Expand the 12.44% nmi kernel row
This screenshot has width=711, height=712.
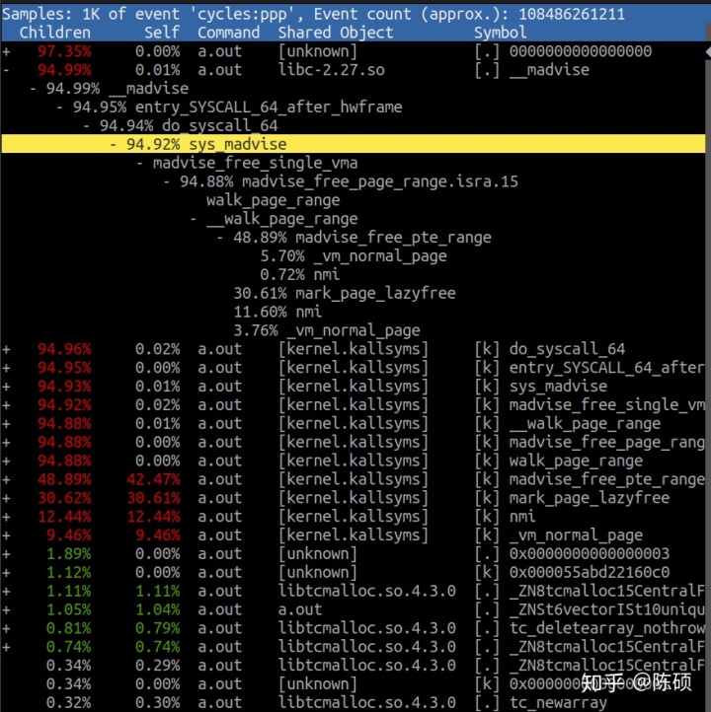point(6,517)
